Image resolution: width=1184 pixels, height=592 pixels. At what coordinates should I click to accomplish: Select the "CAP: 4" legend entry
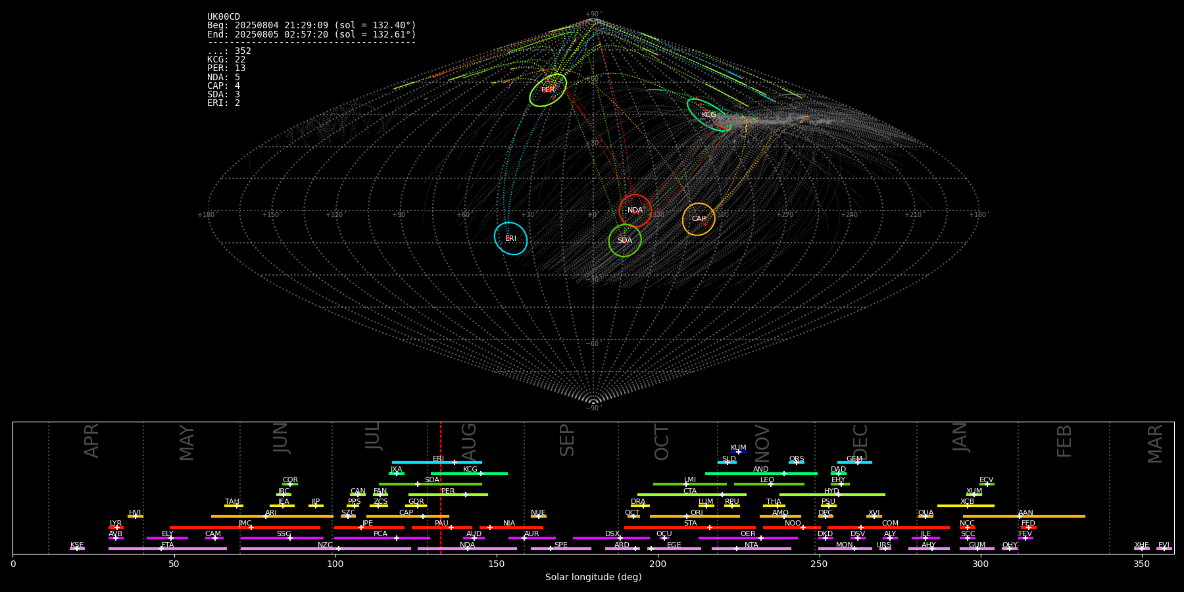click(224, 86)
